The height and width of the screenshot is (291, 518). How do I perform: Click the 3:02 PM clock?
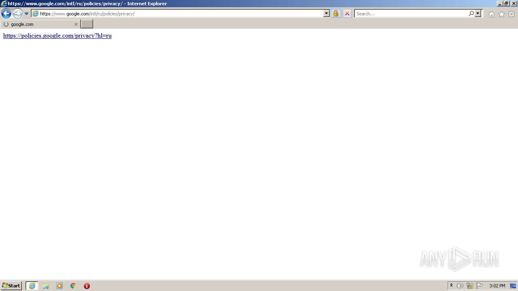497,286
